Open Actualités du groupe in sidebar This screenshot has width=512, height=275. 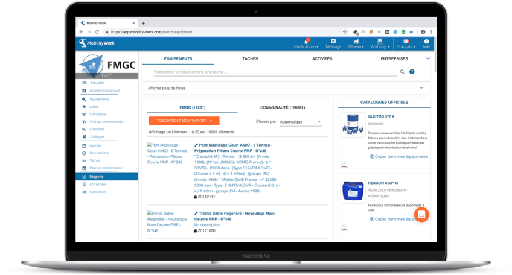104,90
